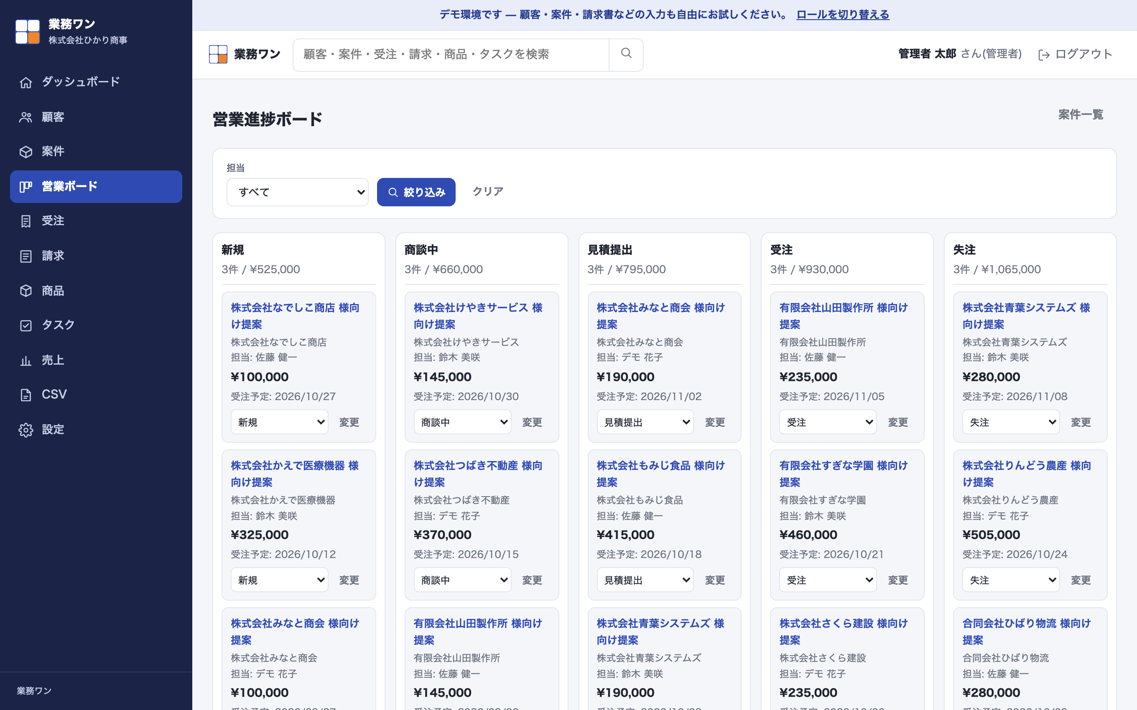Click the タスク checkmark icon in sidebar
The width and height of the screenshot is (1137, 710).
pos(26,325)
